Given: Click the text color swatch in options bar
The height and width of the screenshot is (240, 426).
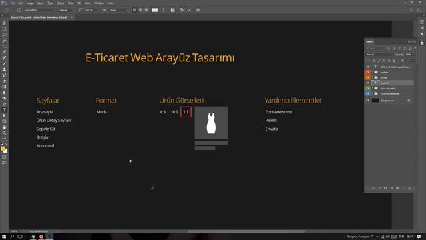Looking at the screenshot, I should tap(154, 10).
